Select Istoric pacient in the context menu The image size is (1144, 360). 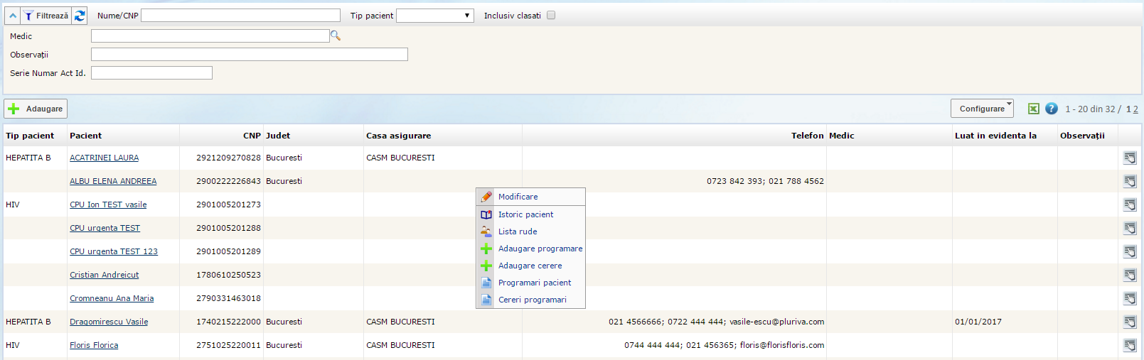[525, 214]
